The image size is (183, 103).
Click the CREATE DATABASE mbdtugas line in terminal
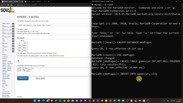coord(122,42)
